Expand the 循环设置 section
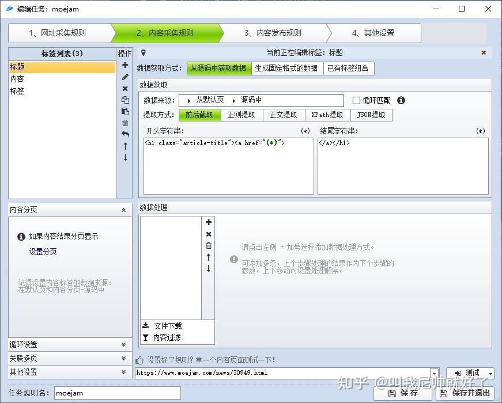502x403 pixels. pyautogui.click(x=69, y=344)
